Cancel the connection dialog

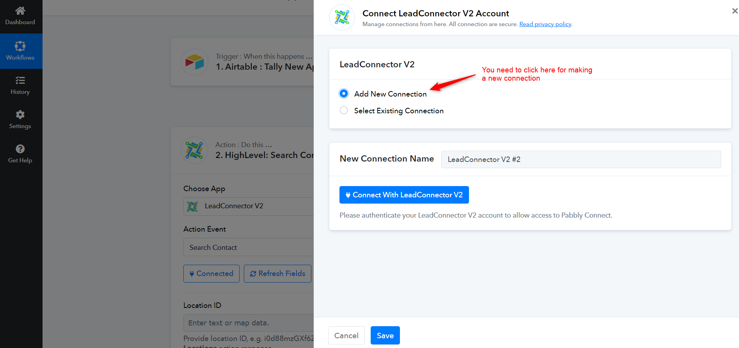tap(346, 336)
